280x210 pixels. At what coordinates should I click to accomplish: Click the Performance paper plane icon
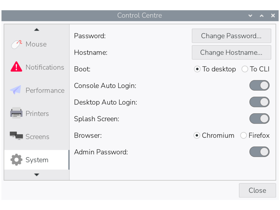tap(16, 90)
